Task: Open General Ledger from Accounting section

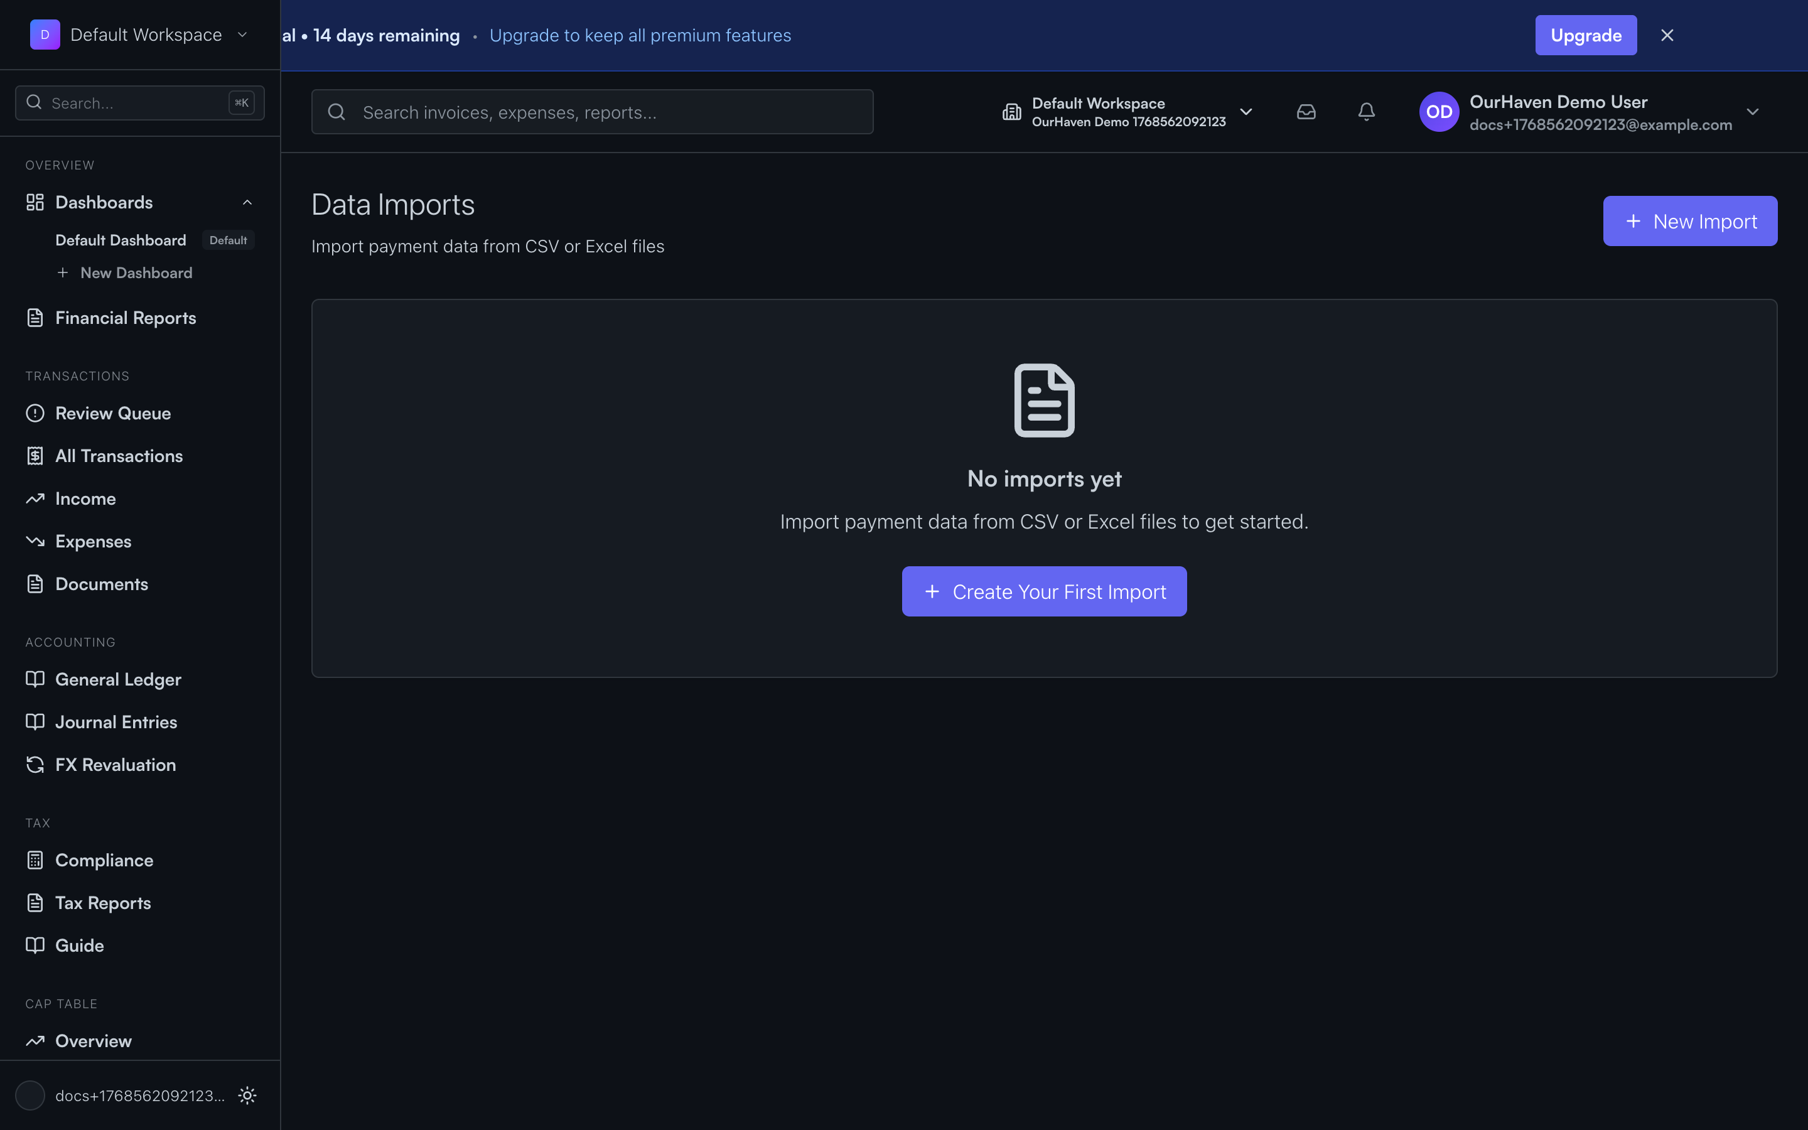Action: pos(118,679)
